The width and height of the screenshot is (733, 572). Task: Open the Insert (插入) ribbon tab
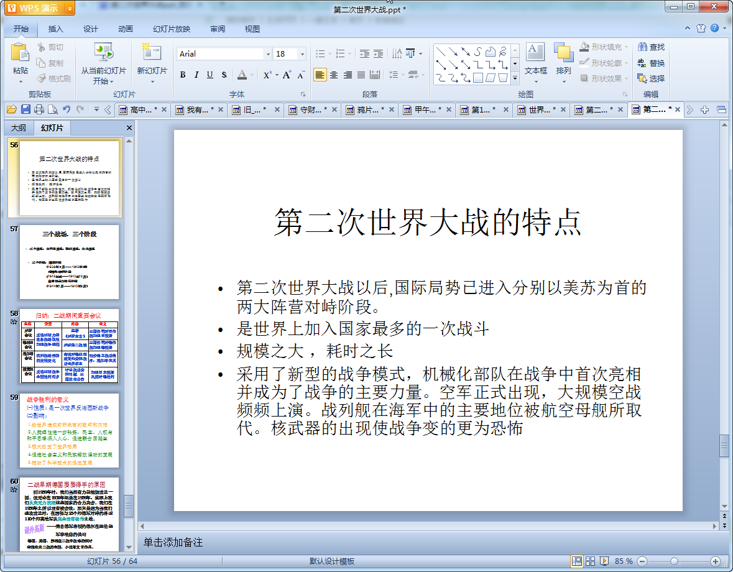click(55, 29)
